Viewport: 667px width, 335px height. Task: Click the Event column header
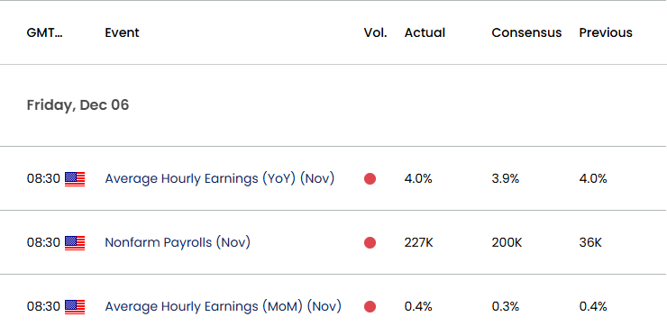(x=122, y=32)
